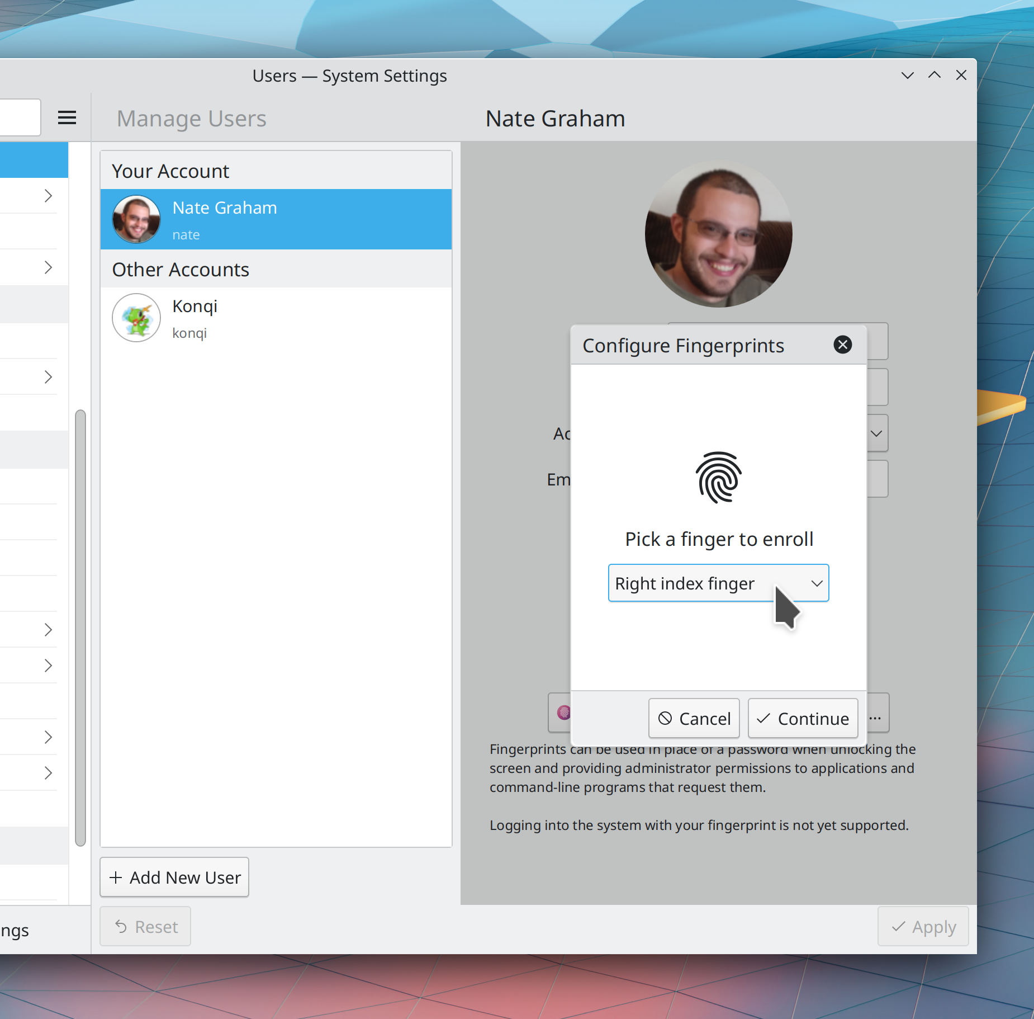Select Konqi's dragon avatar
The image size is (1034, 1019).
coord(136,318)
